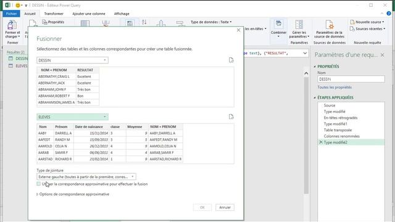Switch to the Ajouter une colonne tab
395x222 pixels.
[x=89, y=14]
